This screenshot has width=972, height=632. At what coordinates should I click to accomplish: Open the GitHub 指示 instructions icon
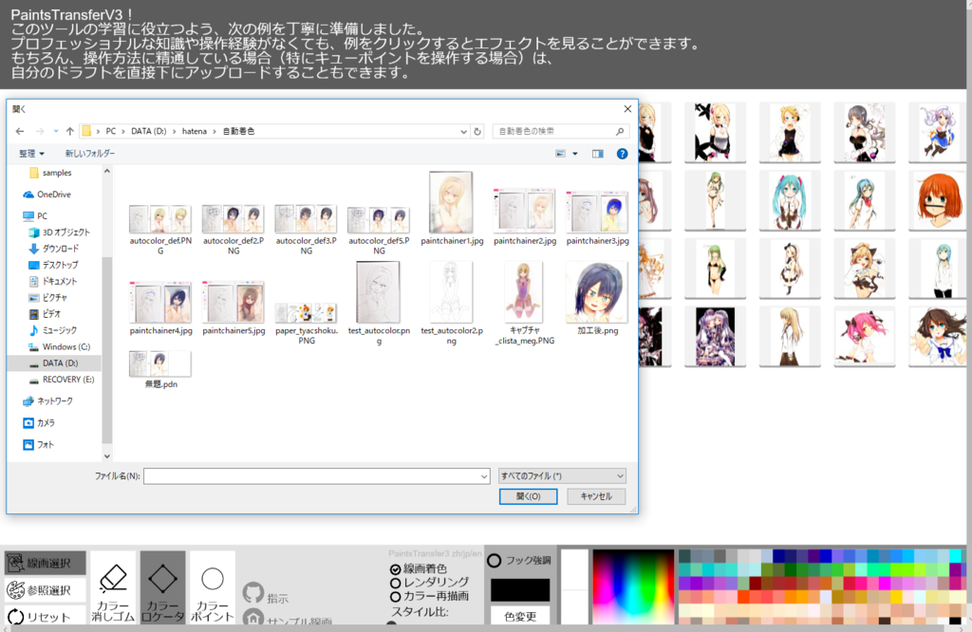254,590
